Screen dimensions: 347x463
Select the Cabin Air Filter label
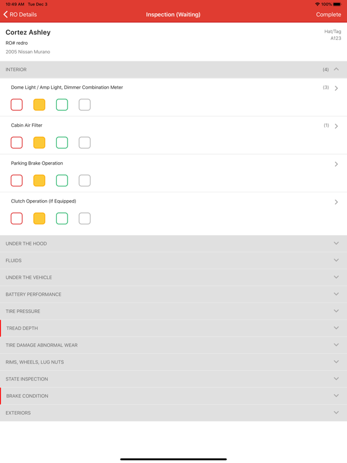click(x=27, y=125)
